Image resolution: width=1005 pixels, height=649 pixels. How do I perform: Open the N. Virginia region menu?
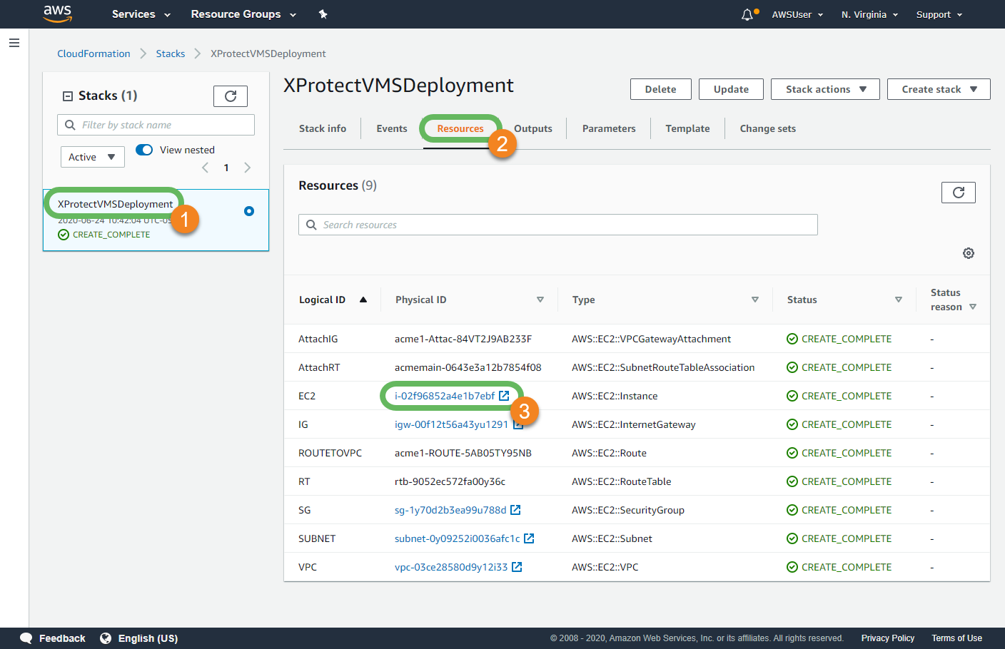point(869,14)
